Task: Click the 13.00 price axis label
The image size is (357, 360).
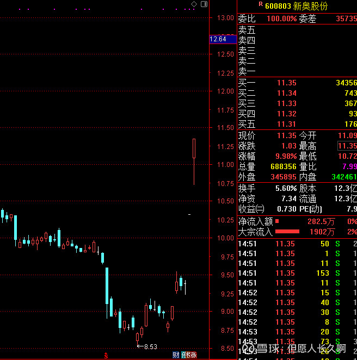Action: pos(225,18)
